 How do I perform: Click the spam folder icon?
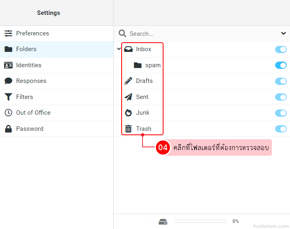click(138, 65)
